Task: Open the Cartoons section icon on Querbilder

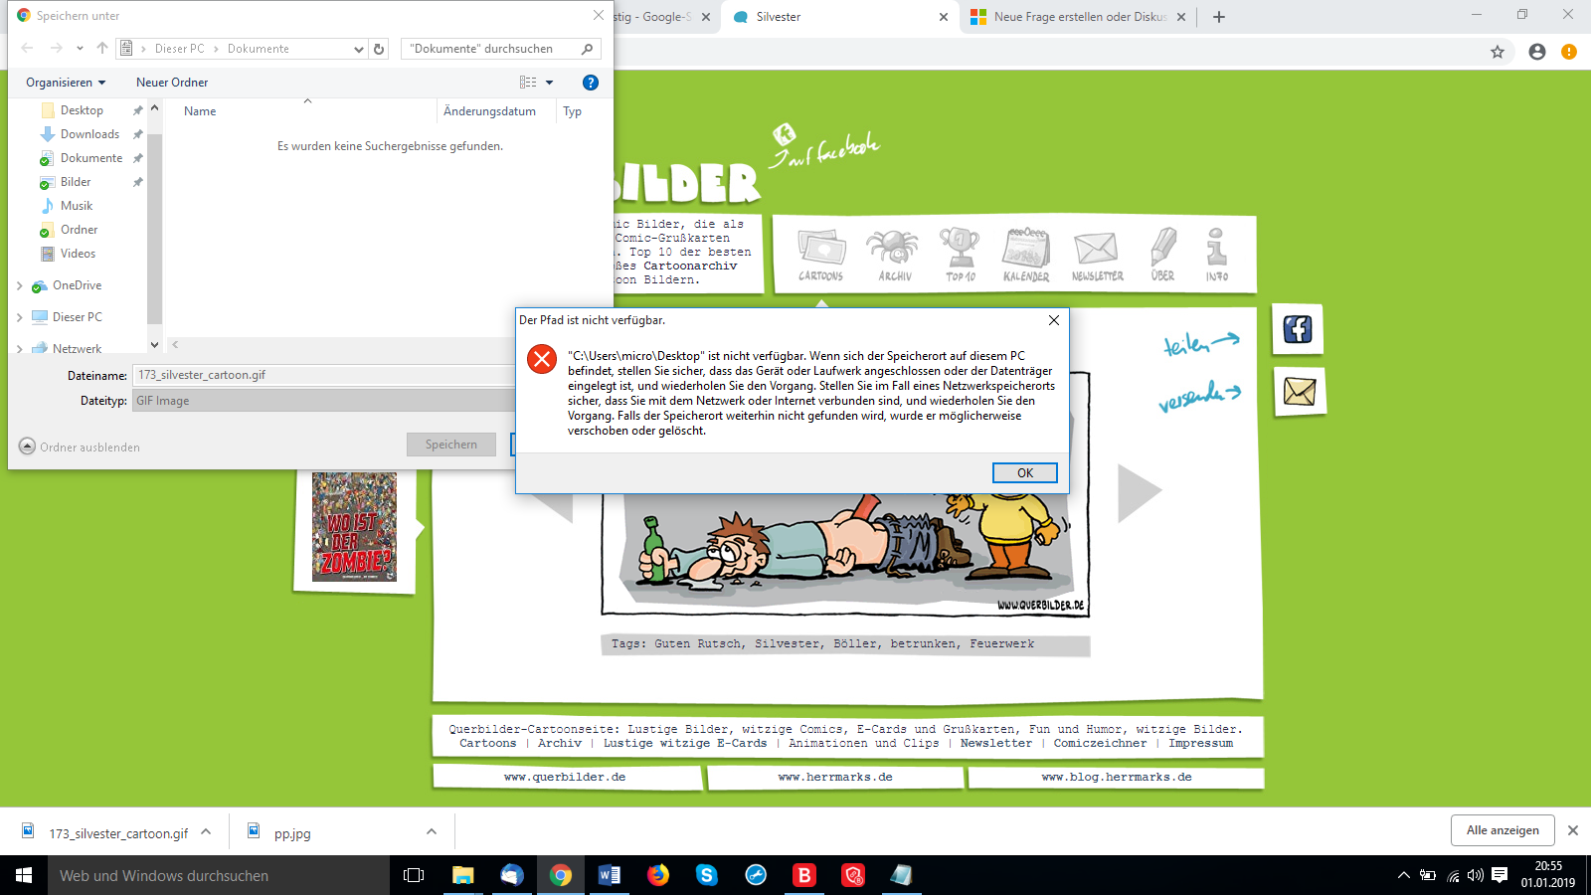Action: coord(820,255)
